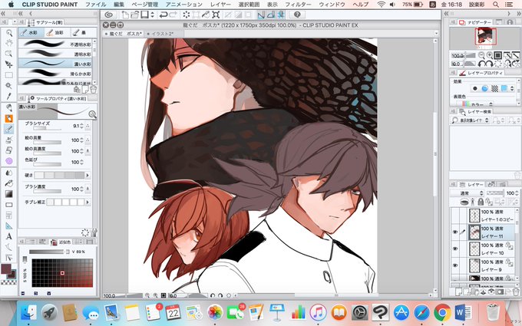Switch to 水彩 sub tool tab
Viewport: 522px width, 326px height.
31,32
